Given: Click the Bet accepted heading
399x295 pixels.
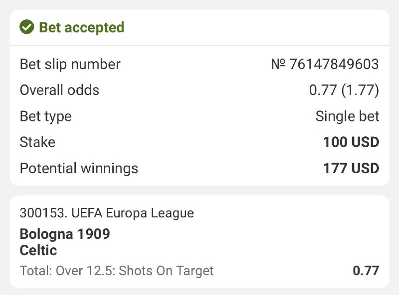Looking at the screenshot, I should click(81, 27).
